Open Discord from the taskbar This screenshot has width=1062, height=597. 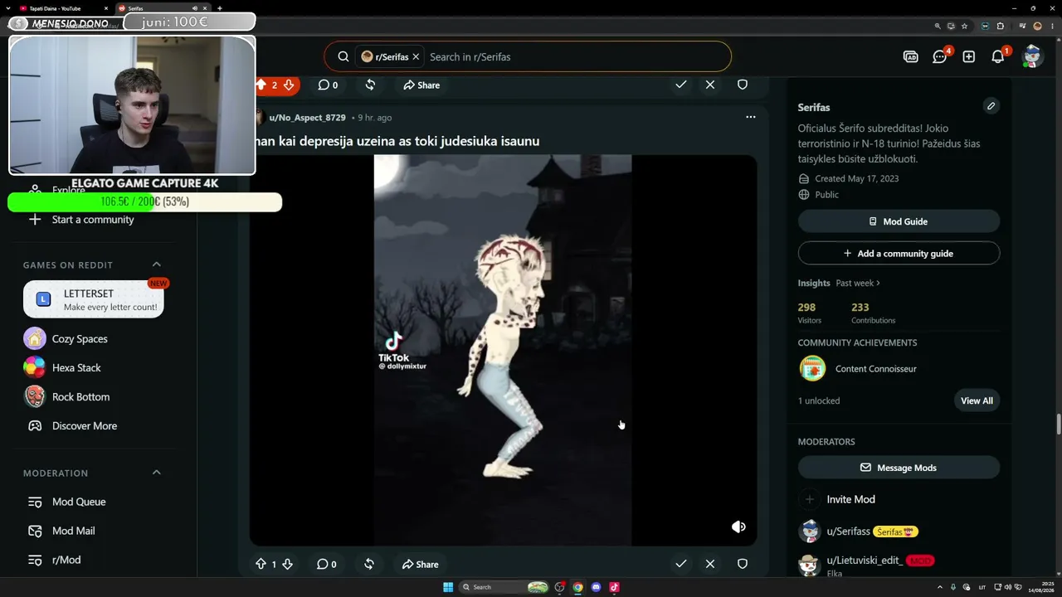pyautogui.click(x=596, y=587)
